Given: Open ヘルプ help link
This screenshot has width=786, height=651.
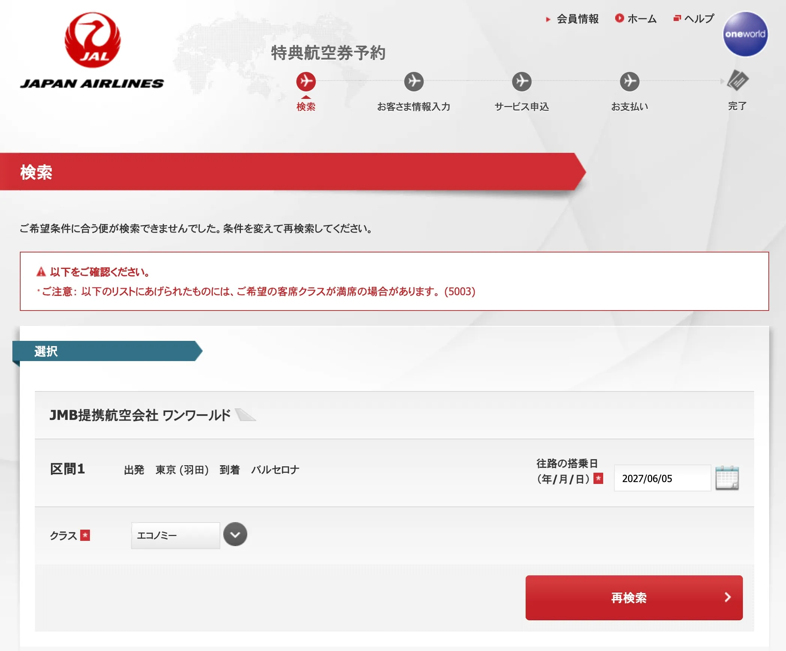Looking at the screenshot, I should coord(699,19).
